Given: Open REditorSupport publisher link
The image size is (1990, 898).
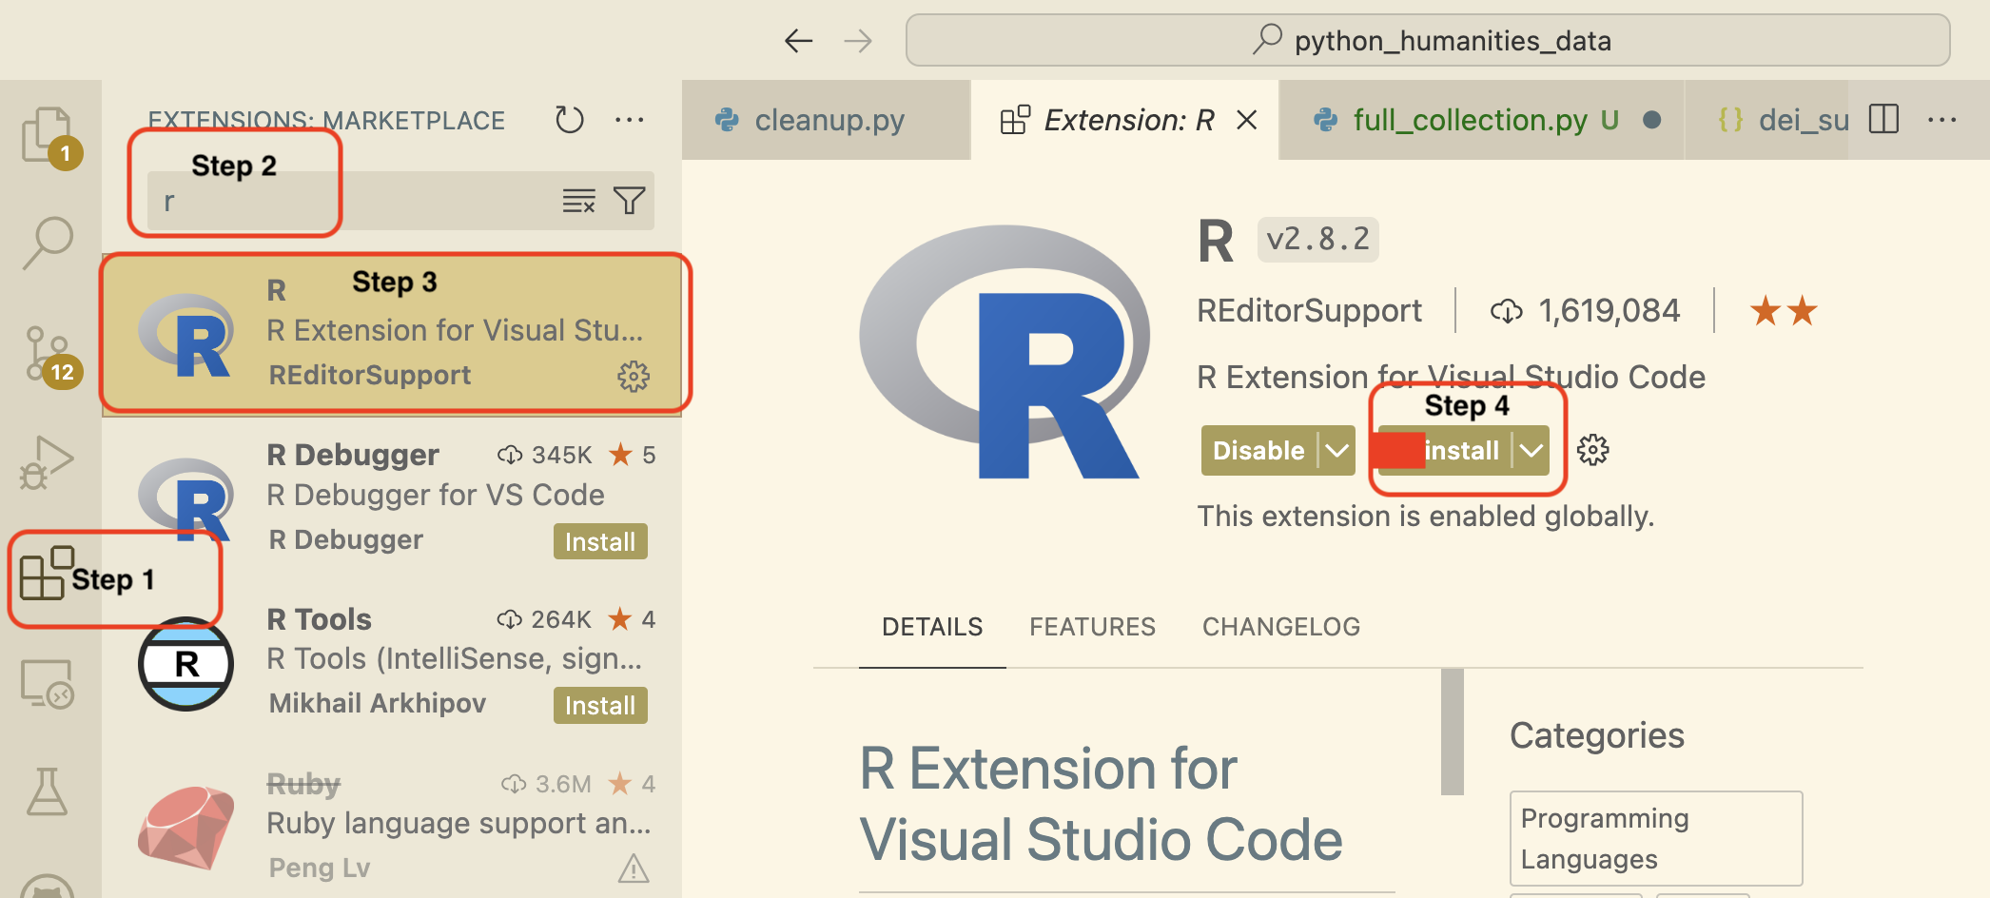Looking at the screenshot, I should point(1309,311).
